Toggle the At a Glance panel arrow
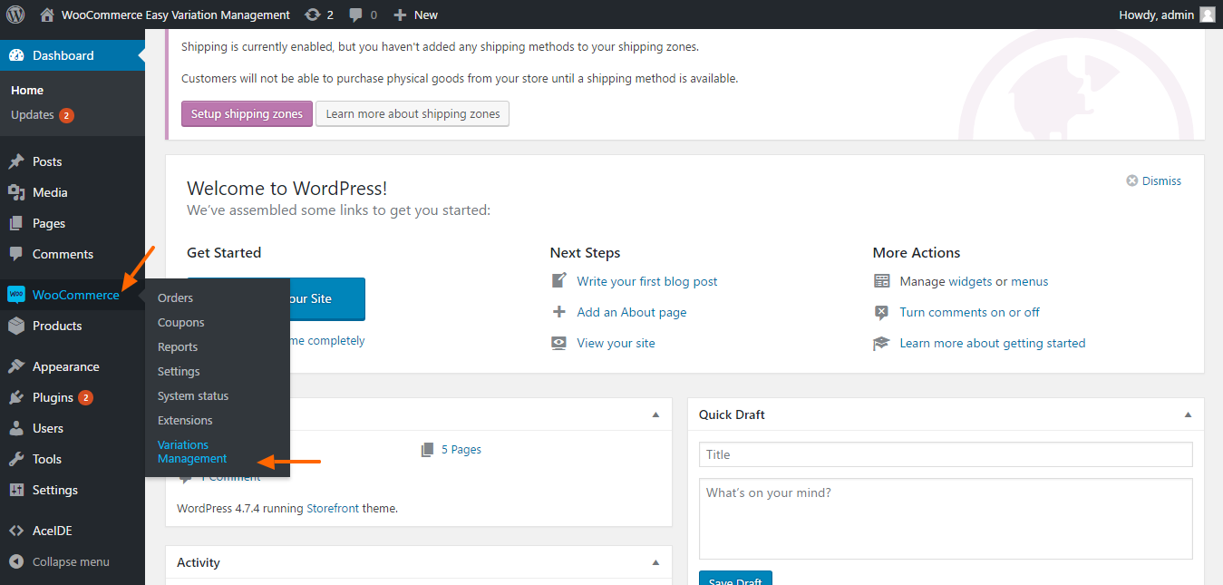Viewport: 1223px width, 585px height. click(655, 414)
